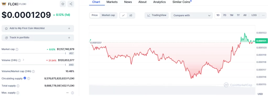Open the share icon next to the star
This screenshot has width=268, height=96.
pyautogui.click(x=71, y=4)
